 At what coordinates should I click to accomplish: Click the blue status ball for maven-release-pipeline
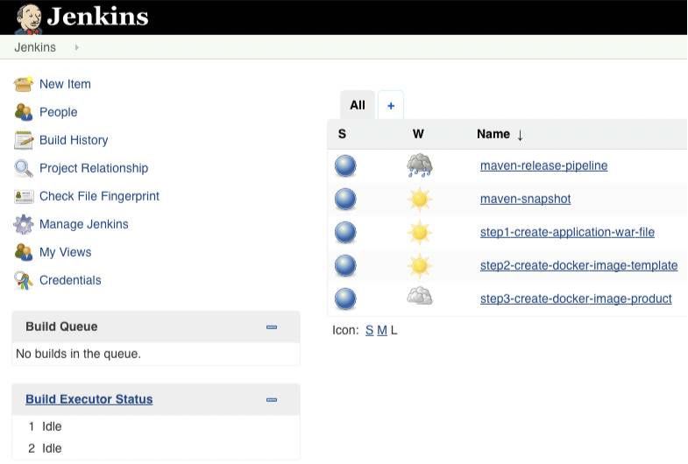pyautogui.click(x=345, y=166)
